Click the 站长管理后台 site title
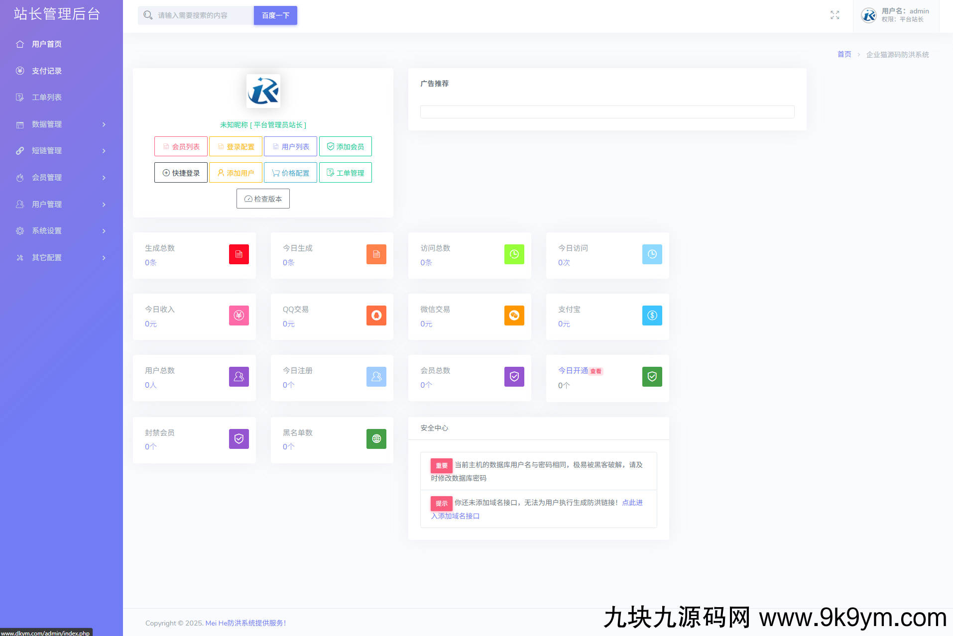Viewport: 953px width, 636px height. click(x=57, y=14)
